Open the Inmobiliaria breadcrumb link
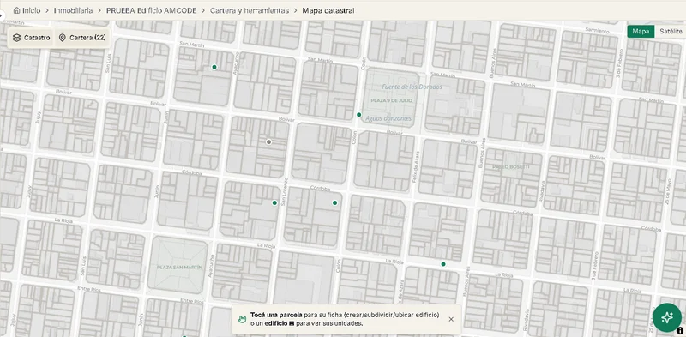 point(73,10)
